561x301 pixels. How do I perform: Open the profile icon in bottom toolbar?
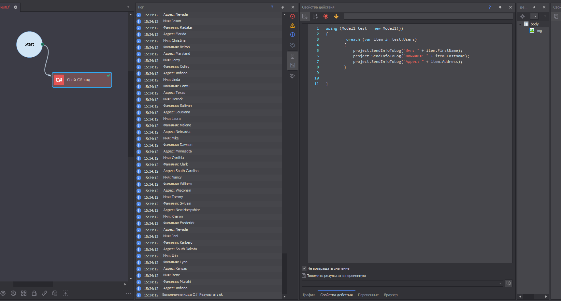[13, 293]
